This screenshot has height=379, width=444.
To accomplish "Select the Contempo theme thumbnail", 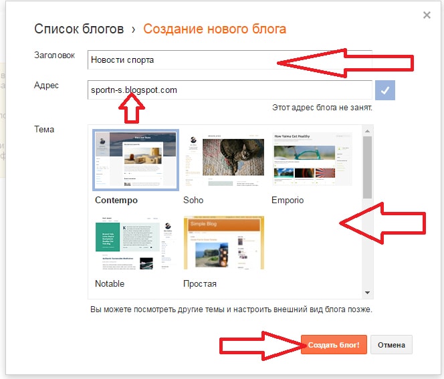I will (x=136, y=160).
